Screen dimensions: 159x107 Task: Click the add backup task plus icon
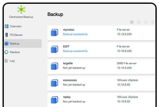click(132, 22)
